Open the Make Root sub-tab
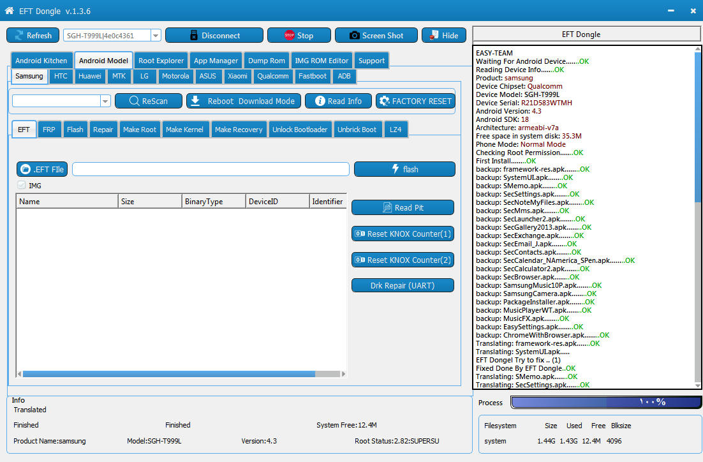 pos(140,129)
